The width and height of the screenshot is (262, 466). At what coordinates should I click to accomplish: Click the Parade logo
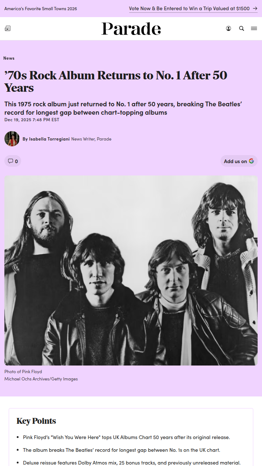click(131, 29)
